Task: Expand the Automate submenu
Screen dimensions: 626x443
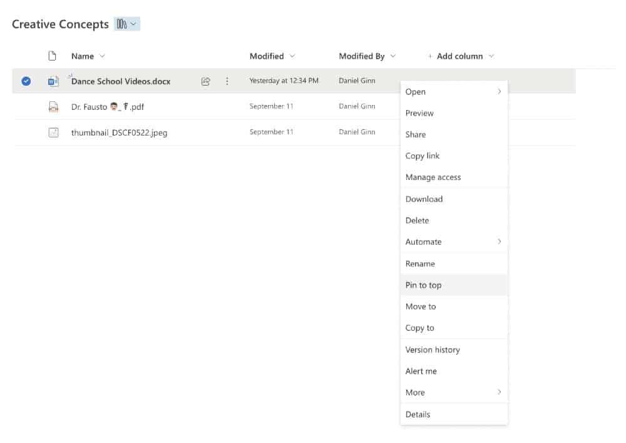Action: click(x=499, y=242)
